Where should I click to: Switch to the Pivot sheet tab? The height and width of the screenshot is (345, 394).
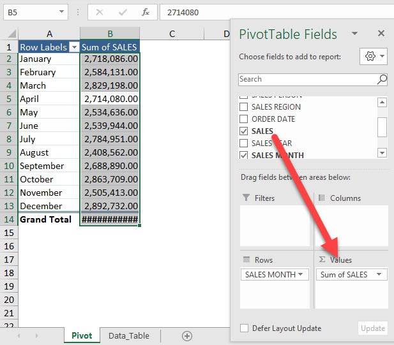(82, 335)
